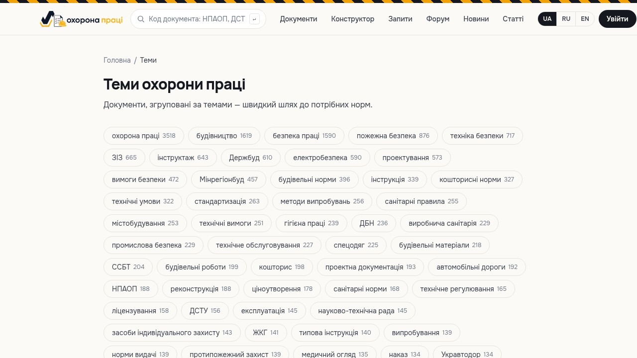
Task: Select the Мінрегіонбуд 457 tag
Action: click(229, 179)
